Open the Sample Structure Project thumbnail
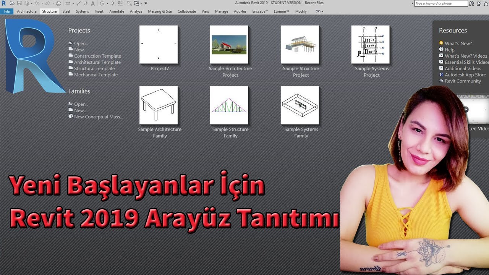This screenshot has height=275, width=489. 300,45
